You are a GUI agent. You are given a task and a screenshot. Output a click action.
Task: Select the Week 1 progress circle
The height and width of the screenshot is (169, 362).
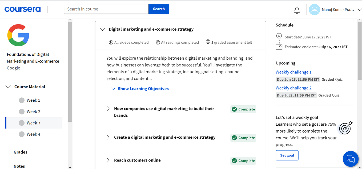pyautogui.click(x=22, y=100)
